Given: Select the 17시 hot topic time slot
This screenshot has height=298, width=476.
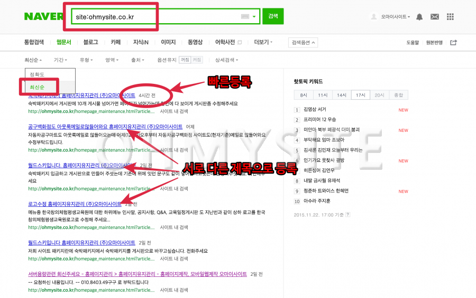Looking at the screenshot, I should (361, 95).
